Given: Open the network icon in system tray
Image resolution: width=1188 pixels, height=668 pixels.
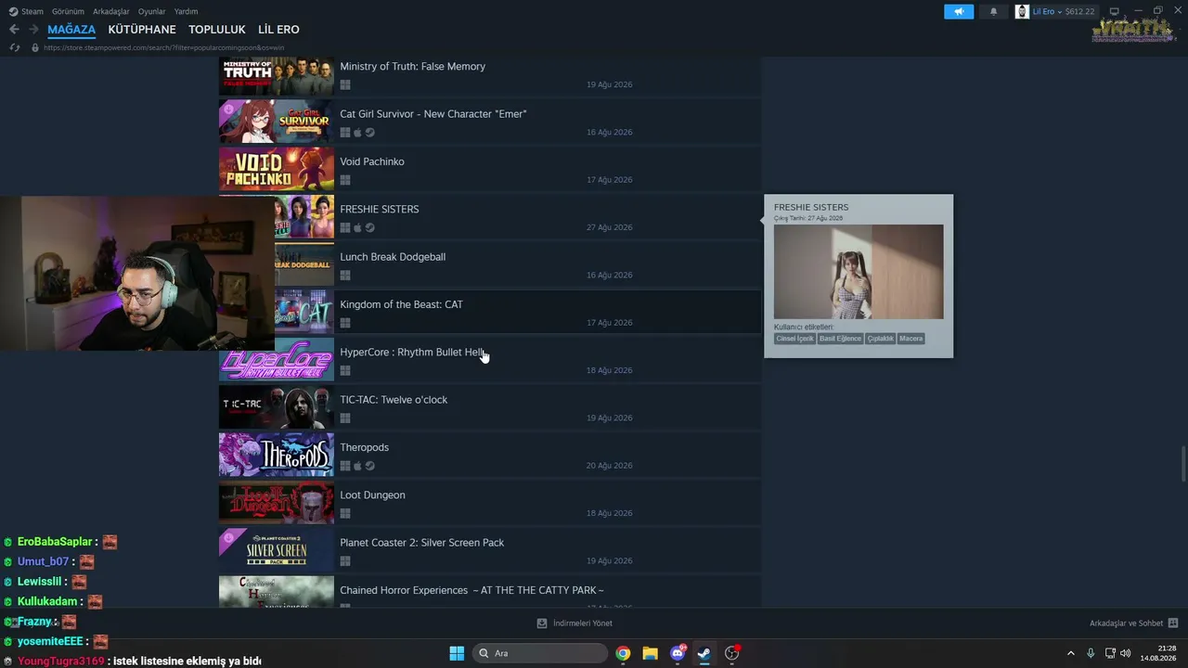Looking at the screenshot, I should [x=1109, y=653].
